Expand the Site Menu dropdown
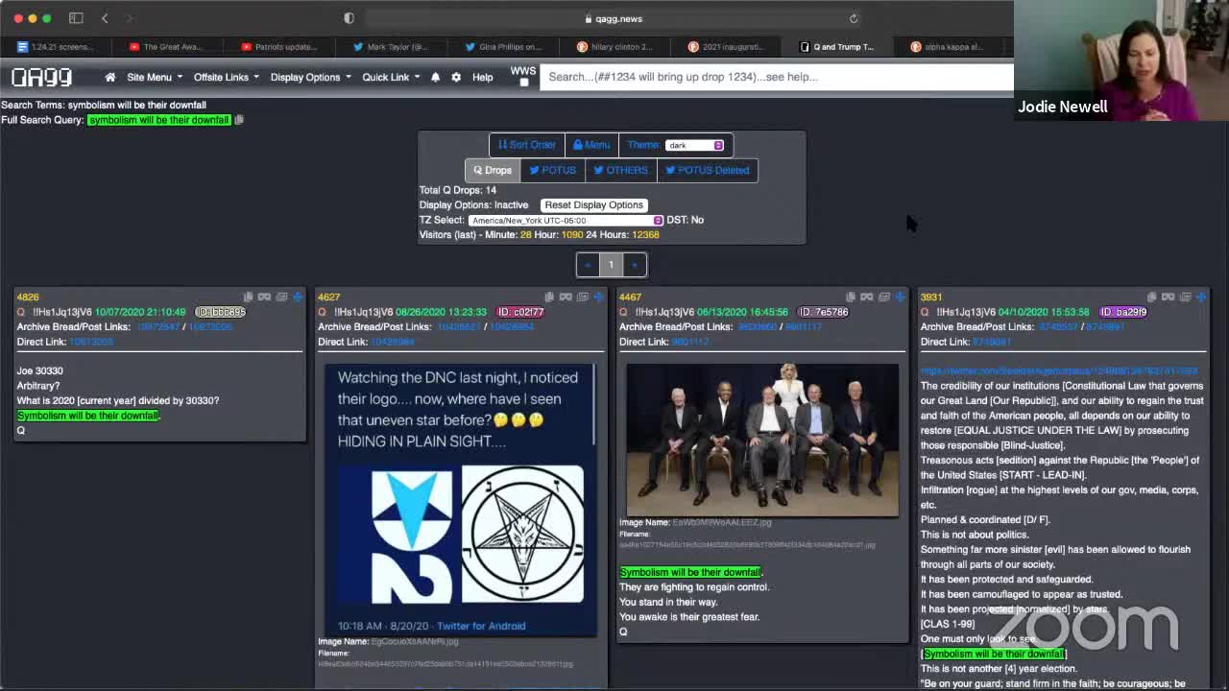 coord(155,77)
